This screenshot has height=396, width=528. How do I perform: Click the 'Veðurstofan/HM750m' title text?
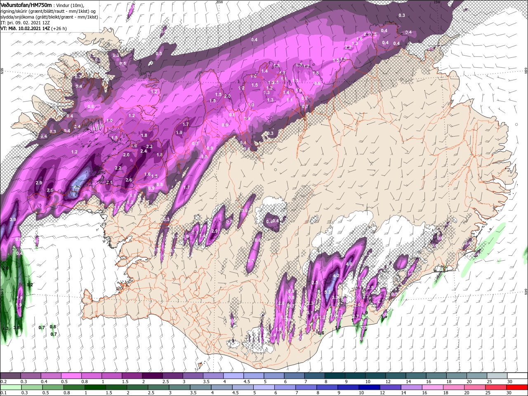click(x=26, y=5)
